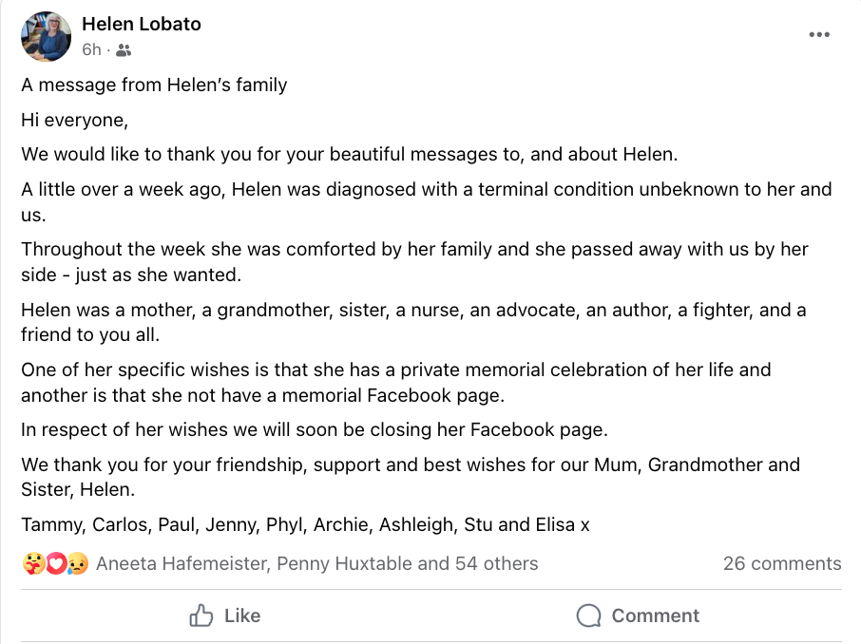
Task: Click the thumbs-up Like icon
Action: click(x=201, y=616)
